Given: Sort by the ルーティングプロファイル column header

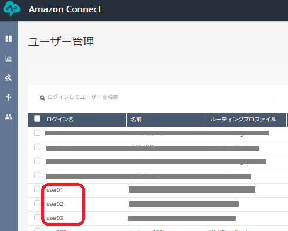Looking at the screenshot, I should pos(243,120).
